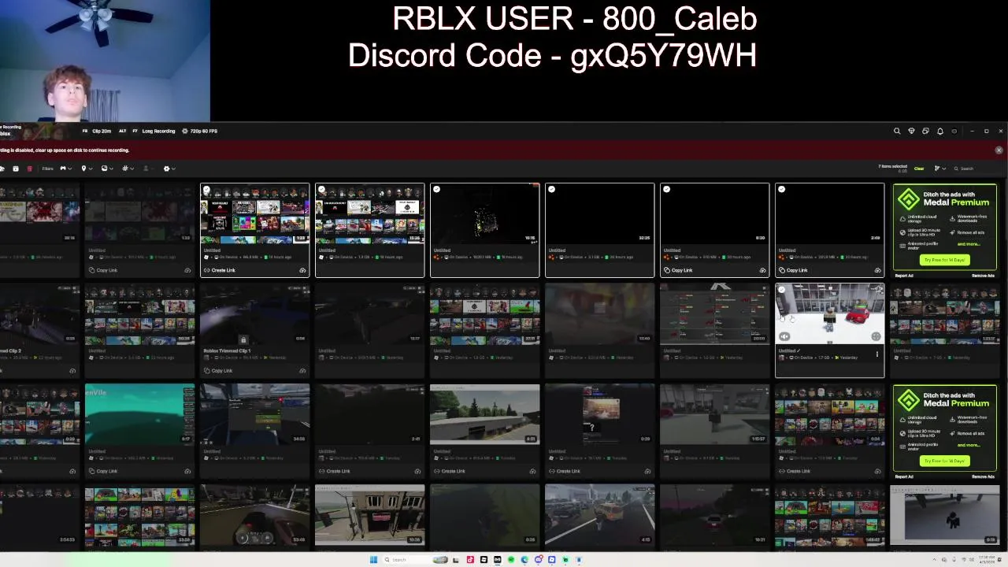Open the search icon in Medal's title bar
The height and width of the screenshot is (567, 1008).
[897, 132]
